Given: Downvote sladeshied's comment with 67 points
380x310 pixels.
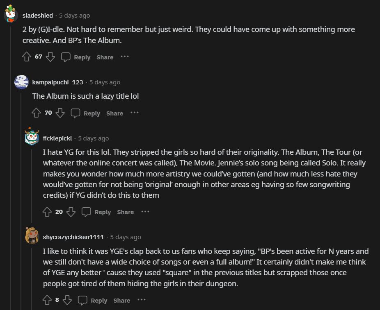Looking at the screenshot, I should click(50, 57).
